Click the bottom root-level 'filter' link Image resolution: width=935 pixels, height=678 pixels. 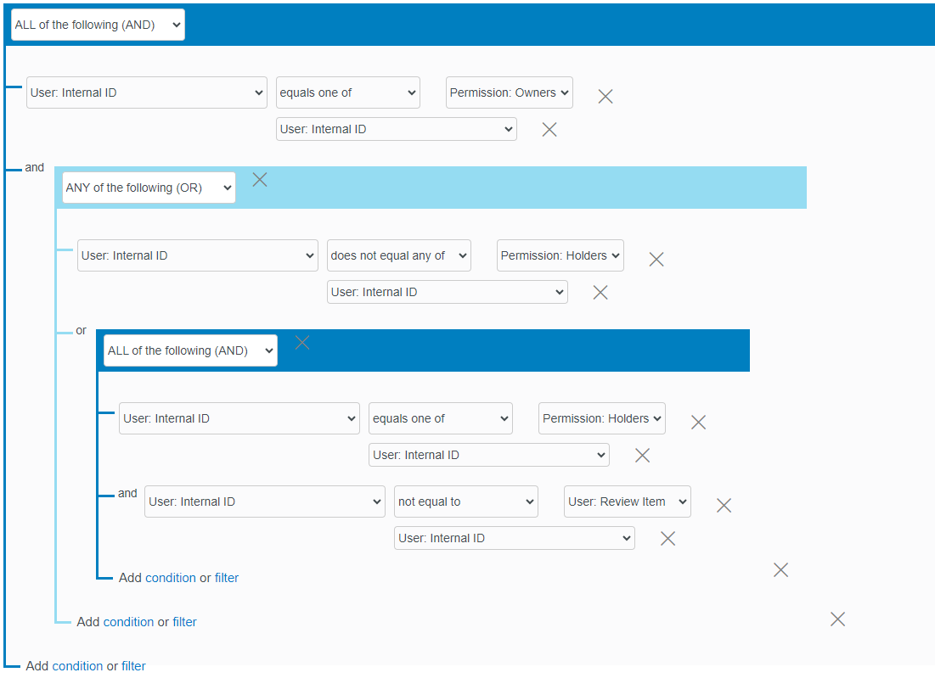click(x=133, y=666)
